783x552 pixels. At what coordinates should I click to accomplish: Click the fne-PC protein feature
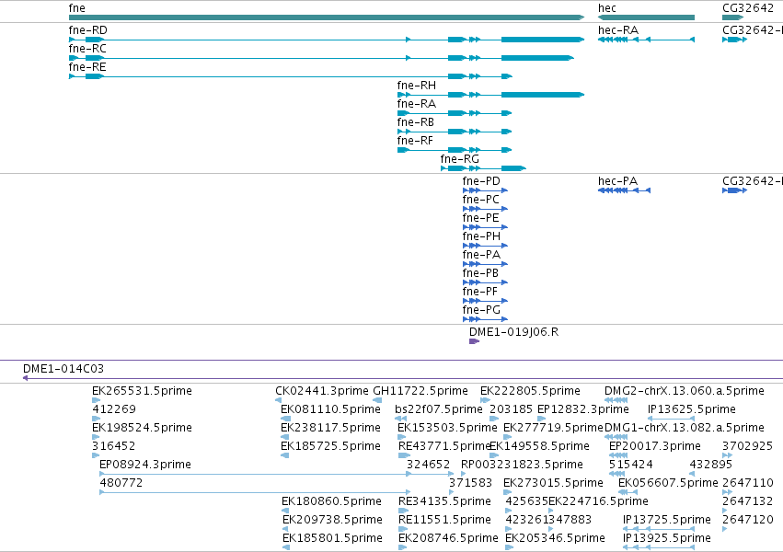(485, 209)
